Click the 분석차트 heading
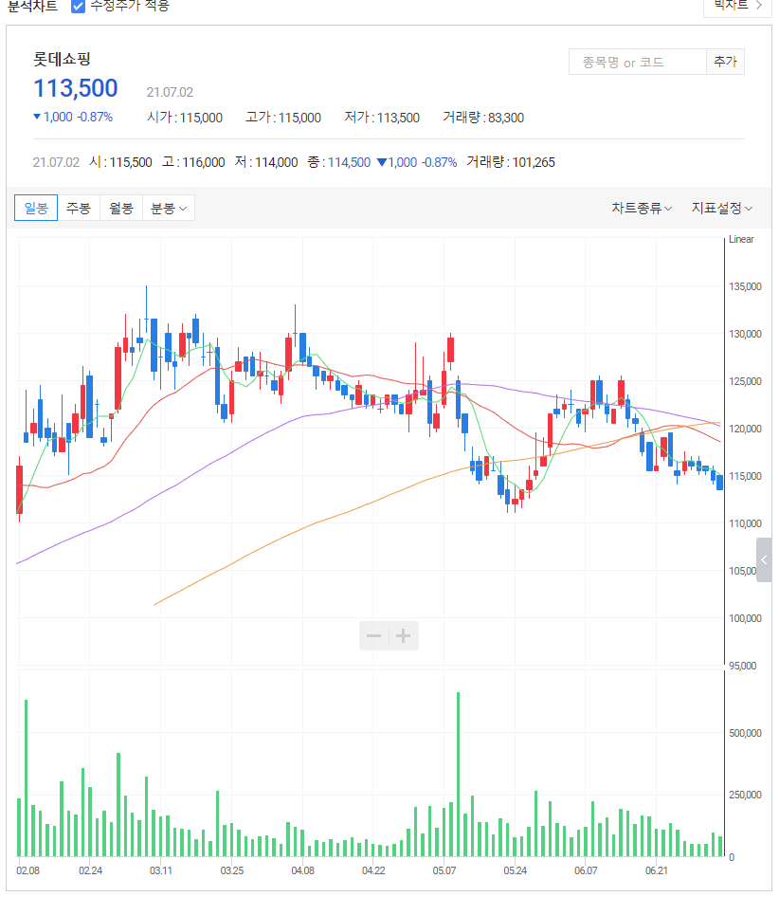The image size is (779, 897). [x=32, y=6]
